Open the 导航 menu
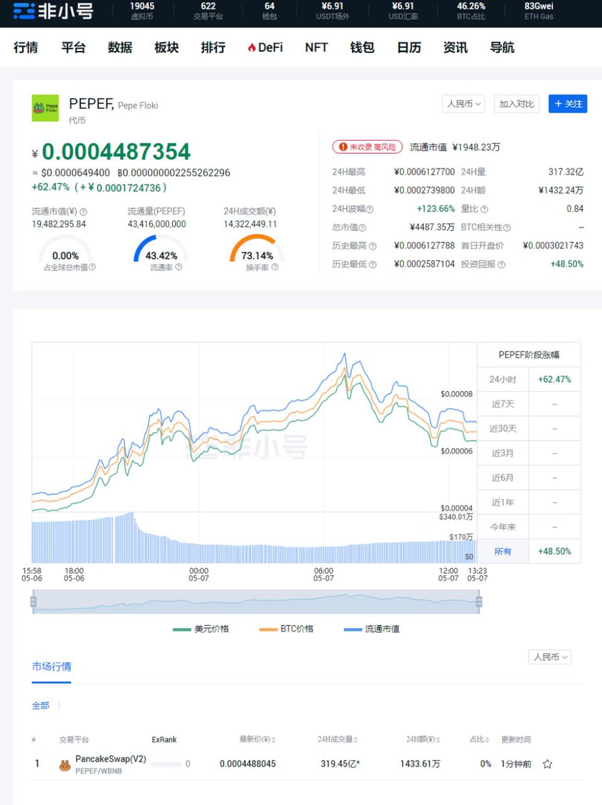 (x=502, y=48)
